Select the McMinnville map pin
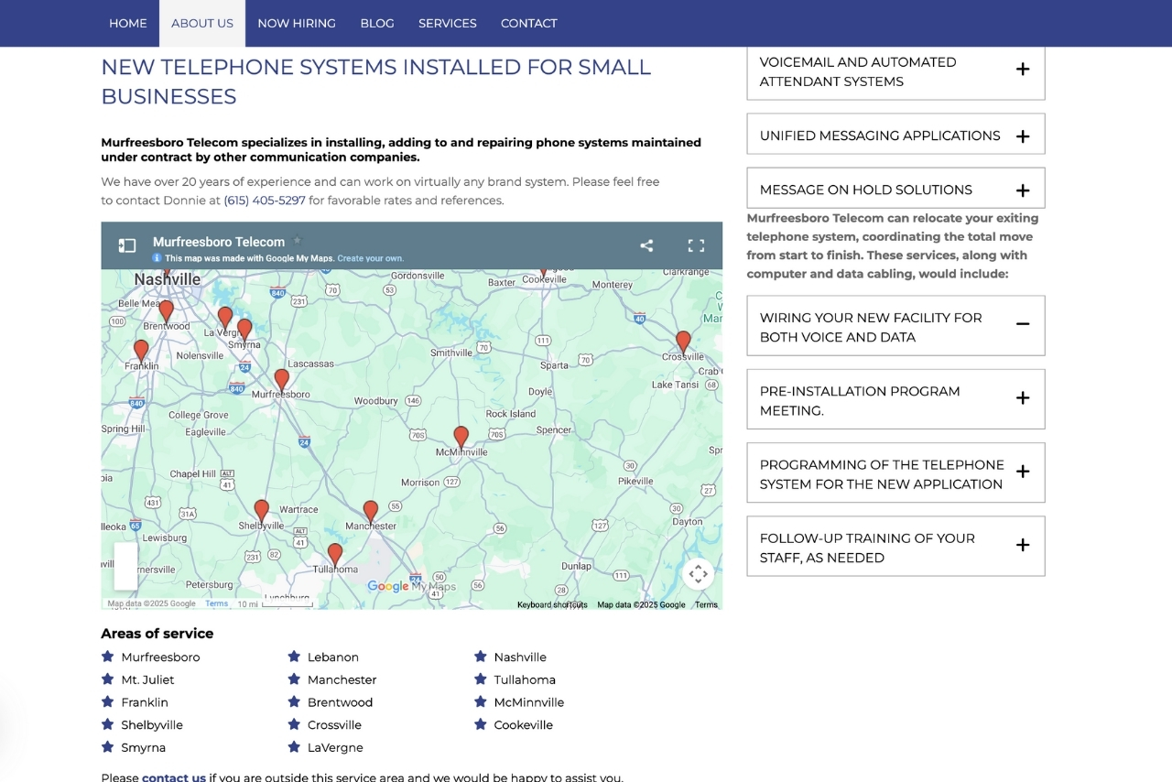Screen dimensions: 1172x782 (461, 436)
